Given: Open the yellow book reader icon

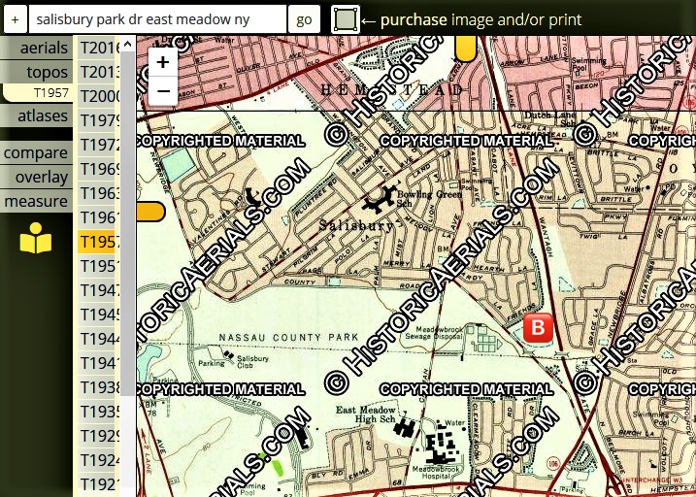Looking at the screenshot, I should click(x=36, y=238).
